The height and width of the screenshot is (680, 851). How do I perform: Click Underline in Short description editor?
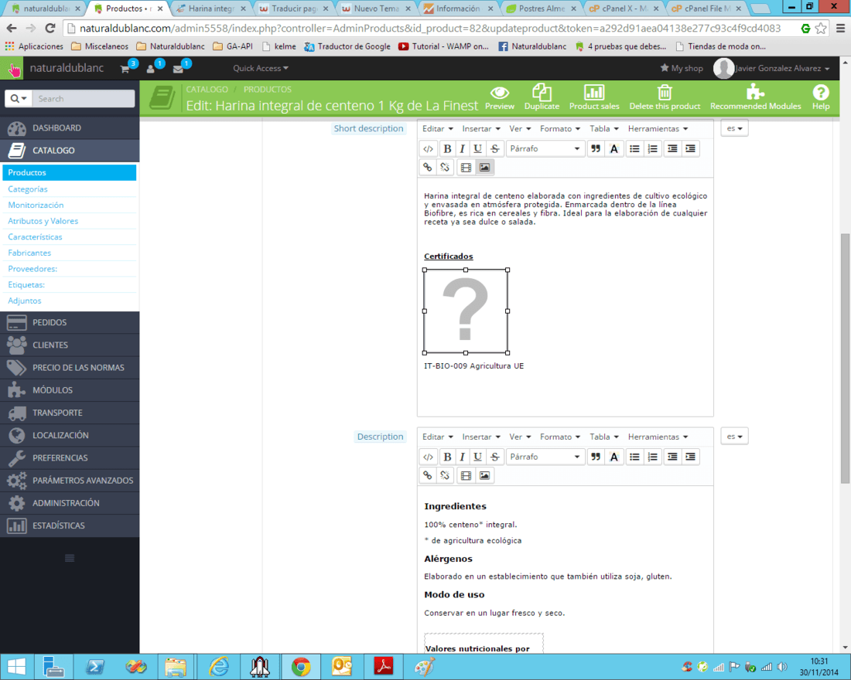(x=477, y=148)
